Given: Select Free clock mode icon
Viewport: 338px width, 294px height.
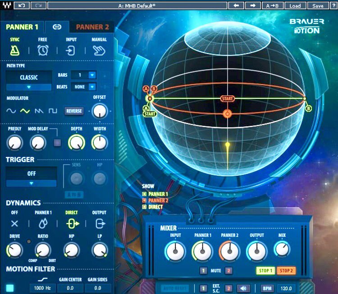Looking at the screenshot, I should click(x=43, y=50).
